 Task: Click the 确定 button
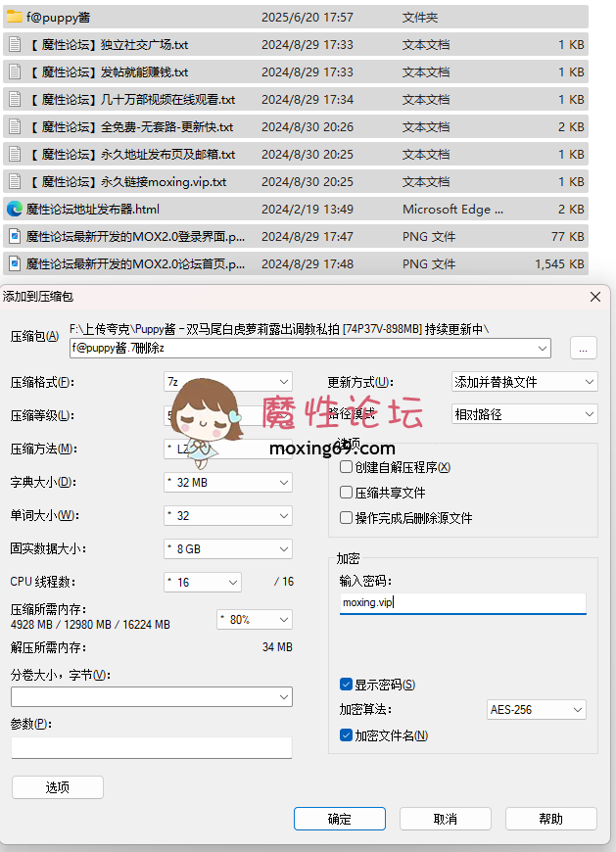340,819
